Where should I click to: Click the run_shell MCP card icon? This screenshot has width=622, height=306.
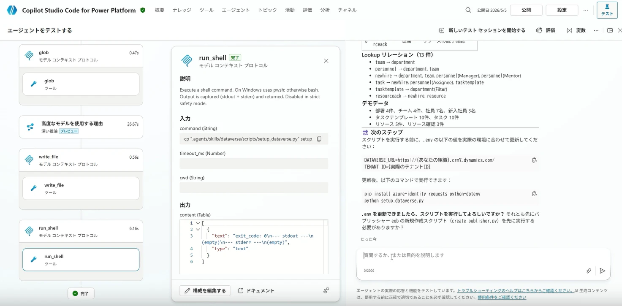point(29,231)
